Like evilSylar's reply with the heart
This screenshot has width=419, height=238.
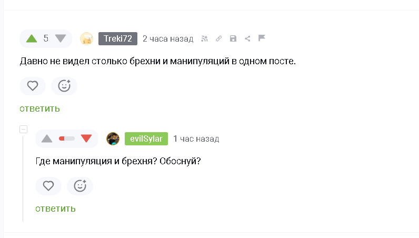(x=48, y=186)
